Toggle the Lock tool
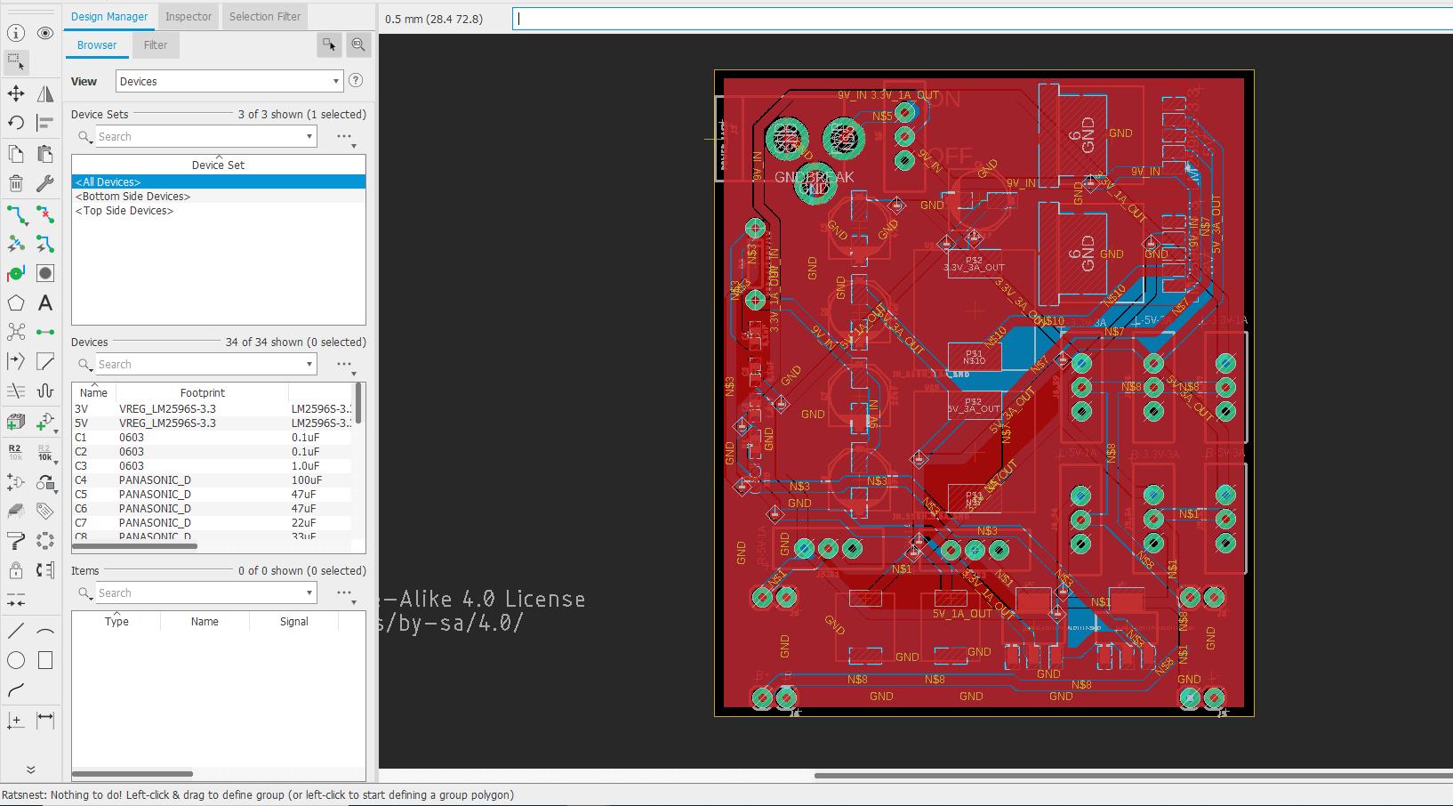Viewport: 1453px width, 806px height. (x=15, y=570)
